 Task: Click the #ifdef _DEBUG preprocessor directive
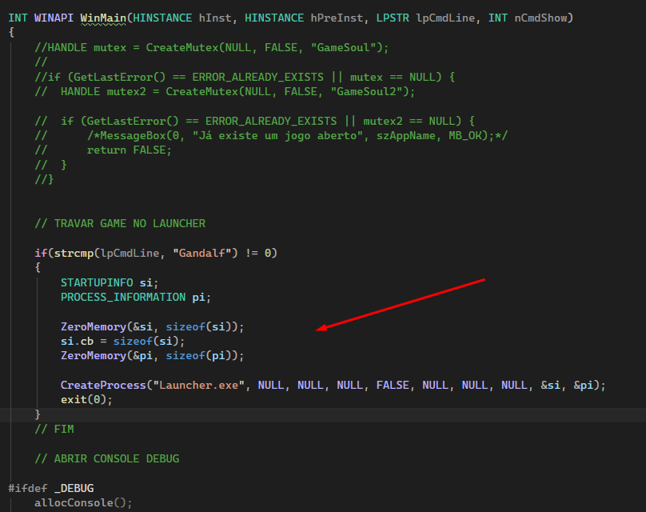click(x=51, y=488)
